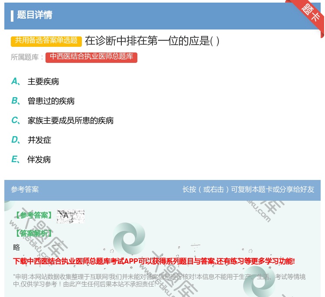325x297 pixels.
Task: Choose option D 并发症
Action: [x=31, y=140]
